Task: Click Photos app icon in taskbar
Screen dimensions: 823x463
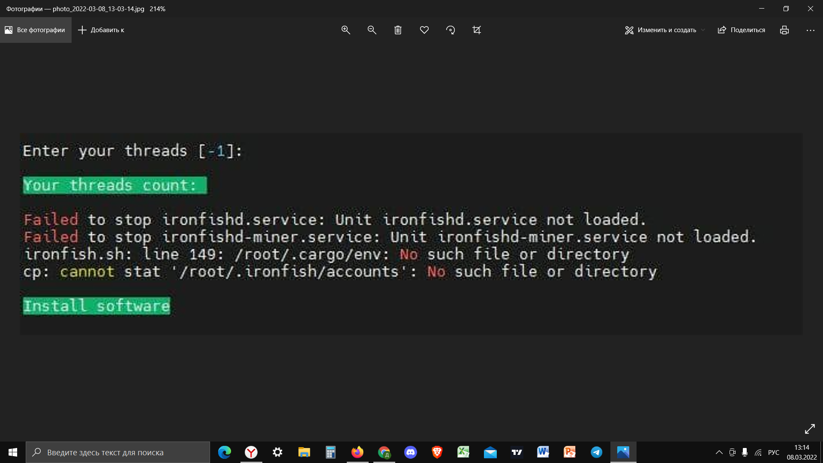Action: pos(623,452)
